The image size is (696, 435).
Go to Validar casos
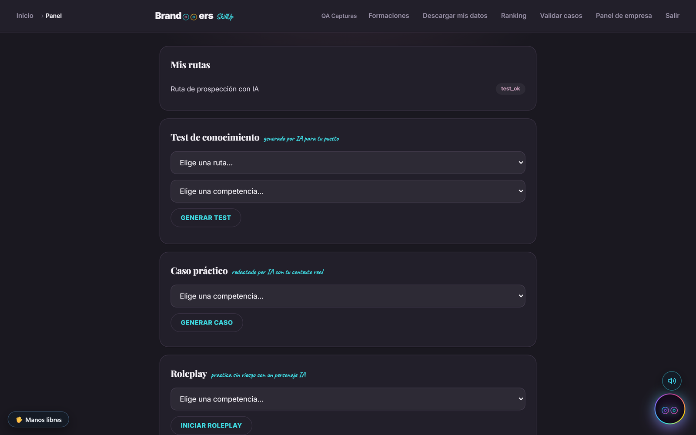[x=561, y=16]
